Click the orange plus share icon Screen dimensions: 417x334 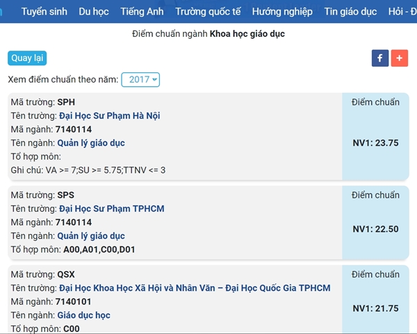coord(400,58)
